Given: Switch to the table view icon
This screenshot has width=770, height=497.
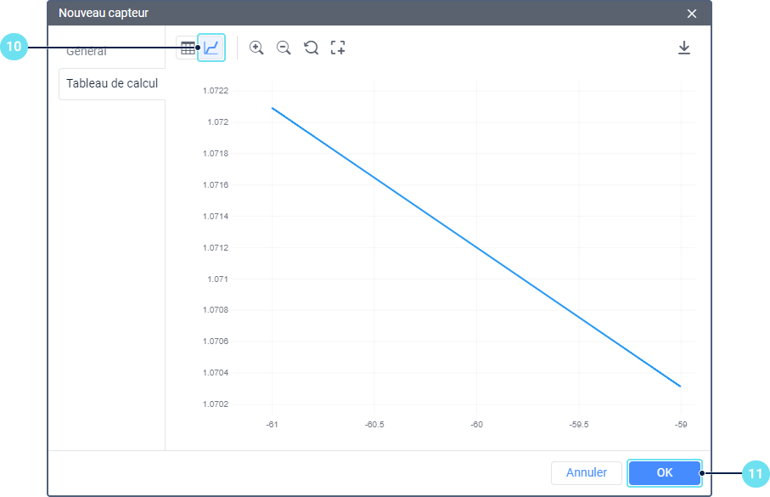Looking at the screenshot, I should 187,48.
